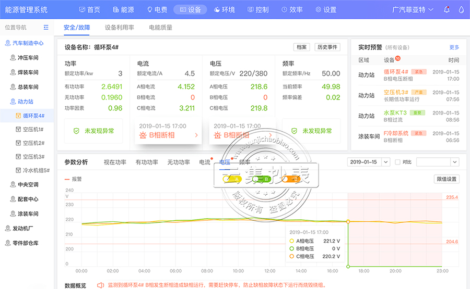Screen dimensions: 470x289
Task: Click 更多 link in 实时预警 panel
Action: pos(454,47)
